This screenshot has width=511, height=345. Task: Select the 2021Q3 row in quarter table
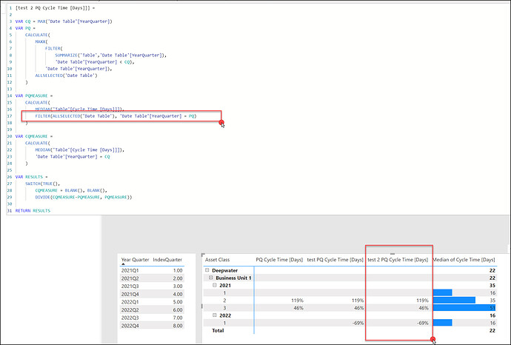[152, 286]
